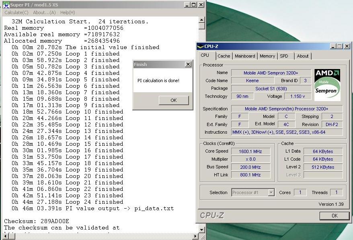Minimize the CPU-Z window

pyautogui.click(x=333, y=46)
